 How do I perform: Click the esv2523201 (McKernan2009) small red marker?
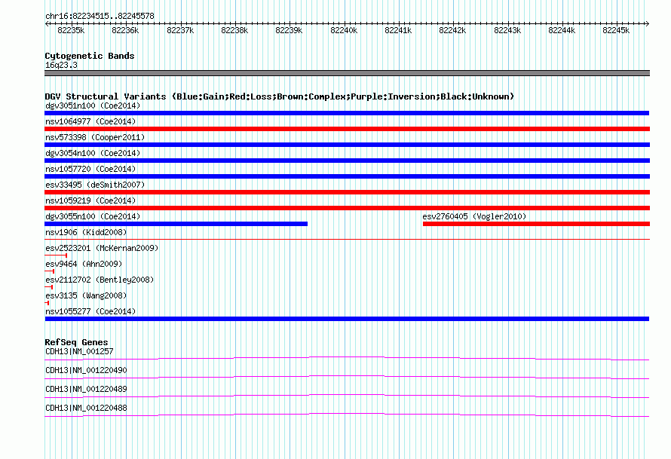click(56, 256)
